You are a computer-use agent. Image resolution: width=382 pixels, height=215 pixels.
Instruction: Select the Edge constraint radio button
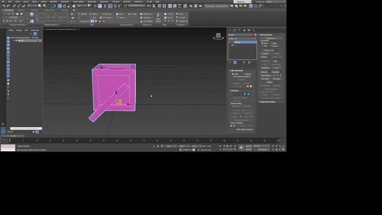tap(272, 43)
